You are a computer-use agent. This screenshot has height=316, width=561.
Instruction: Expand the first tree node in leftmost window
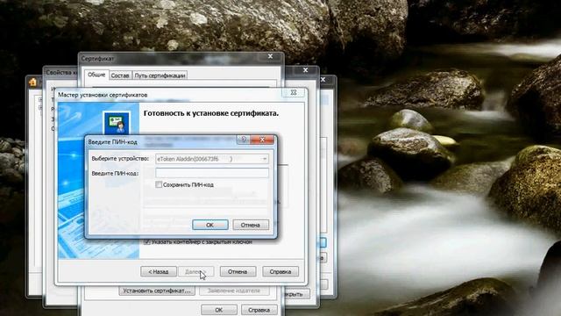(40, 99)
